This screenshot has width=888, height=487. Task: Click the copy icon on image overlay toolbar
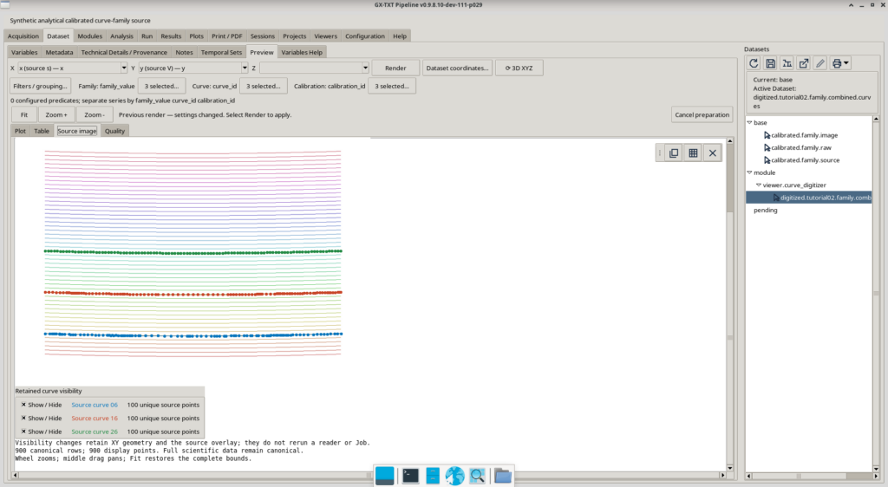[674, 153]
